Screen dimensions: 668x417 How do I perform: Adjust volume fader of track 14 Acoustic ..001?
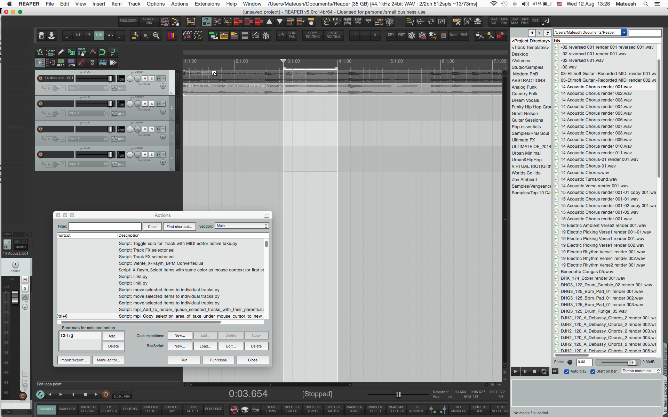[x=110, y=79]
